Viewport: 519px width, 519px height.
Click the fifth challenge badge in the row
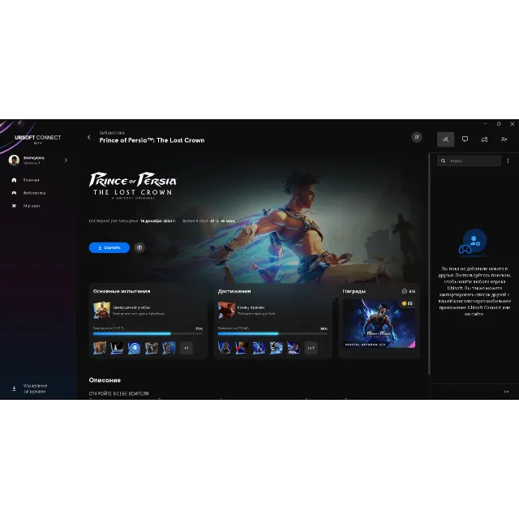click(x=169, y=348)
